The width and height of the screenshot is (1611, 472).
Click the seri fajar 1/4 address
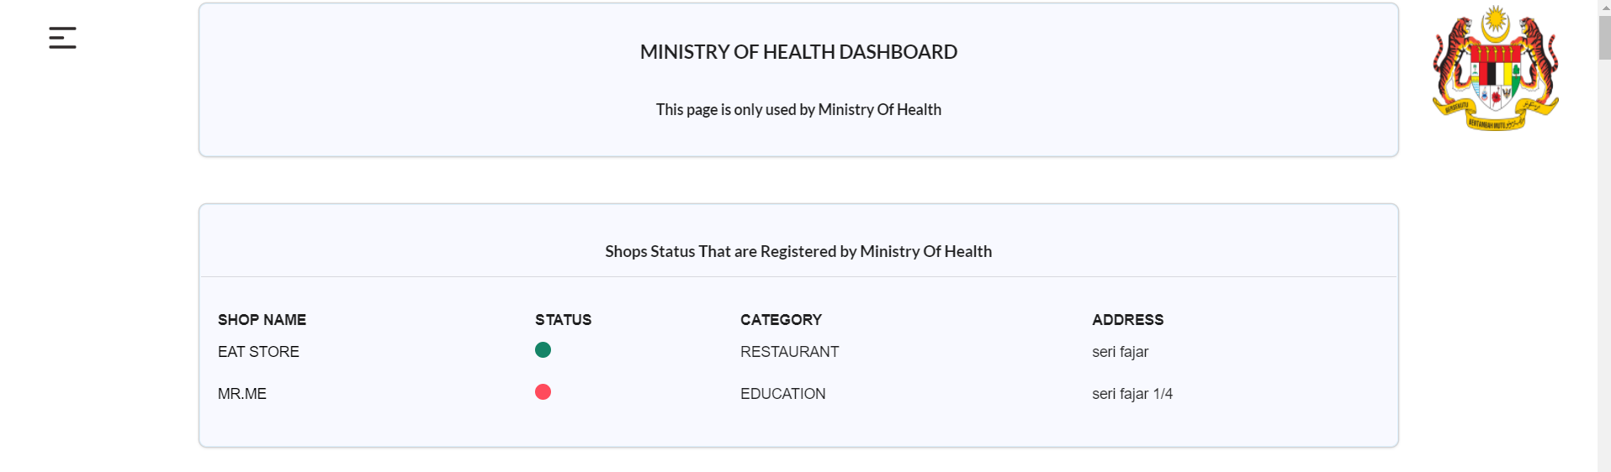(x=1131, y=394)
